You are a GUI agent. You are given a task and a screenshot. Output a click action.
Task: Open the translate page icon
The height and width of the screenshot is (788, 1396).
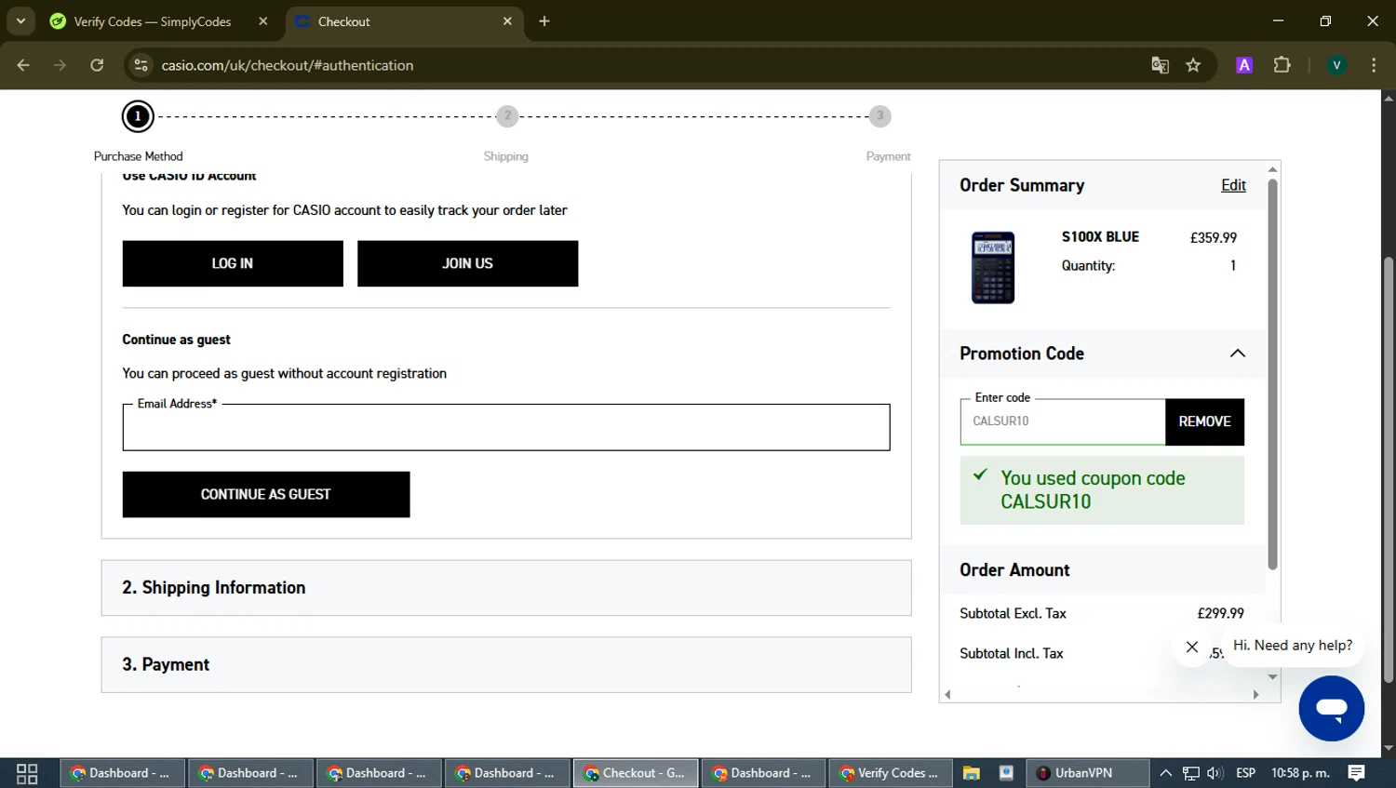pos(1160,65)
